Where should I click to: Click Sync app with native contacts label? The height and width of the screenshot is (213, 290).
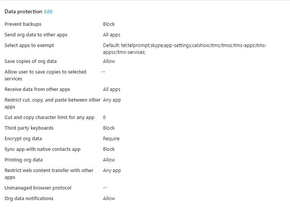click(42, 149)
